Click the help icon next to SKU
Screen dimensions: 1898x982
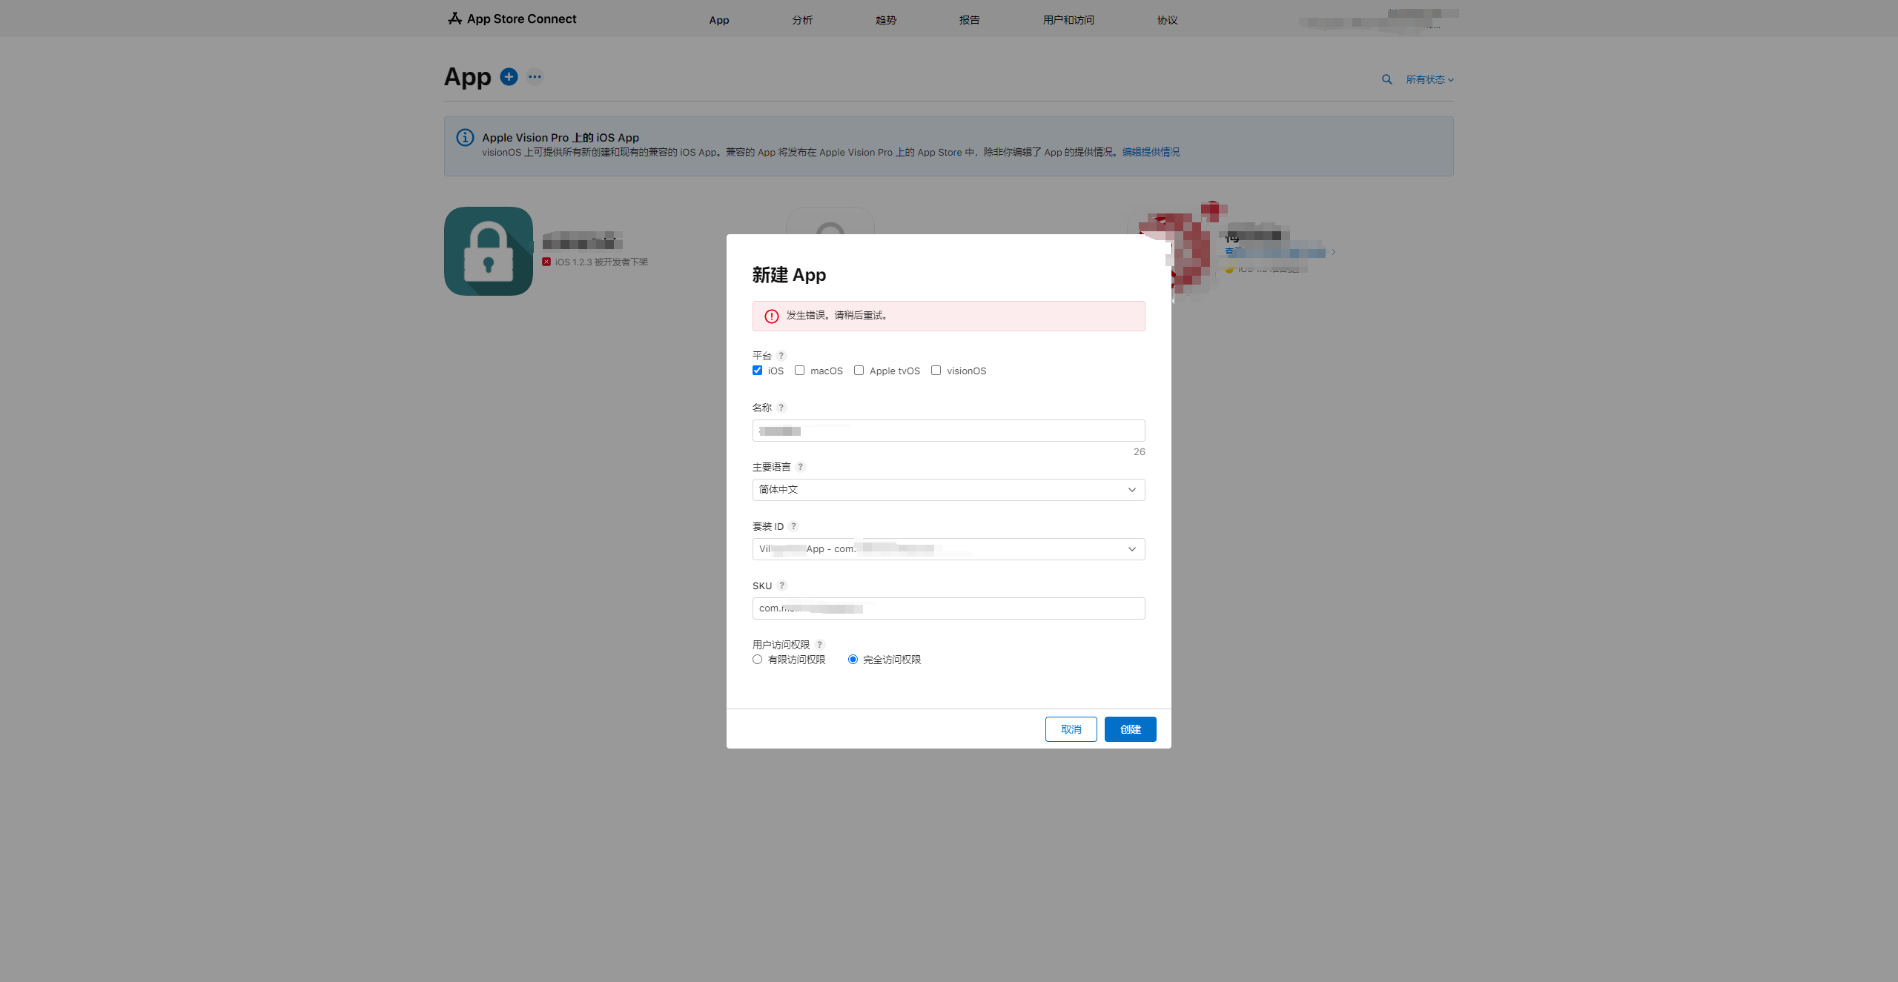coord(781,585)
